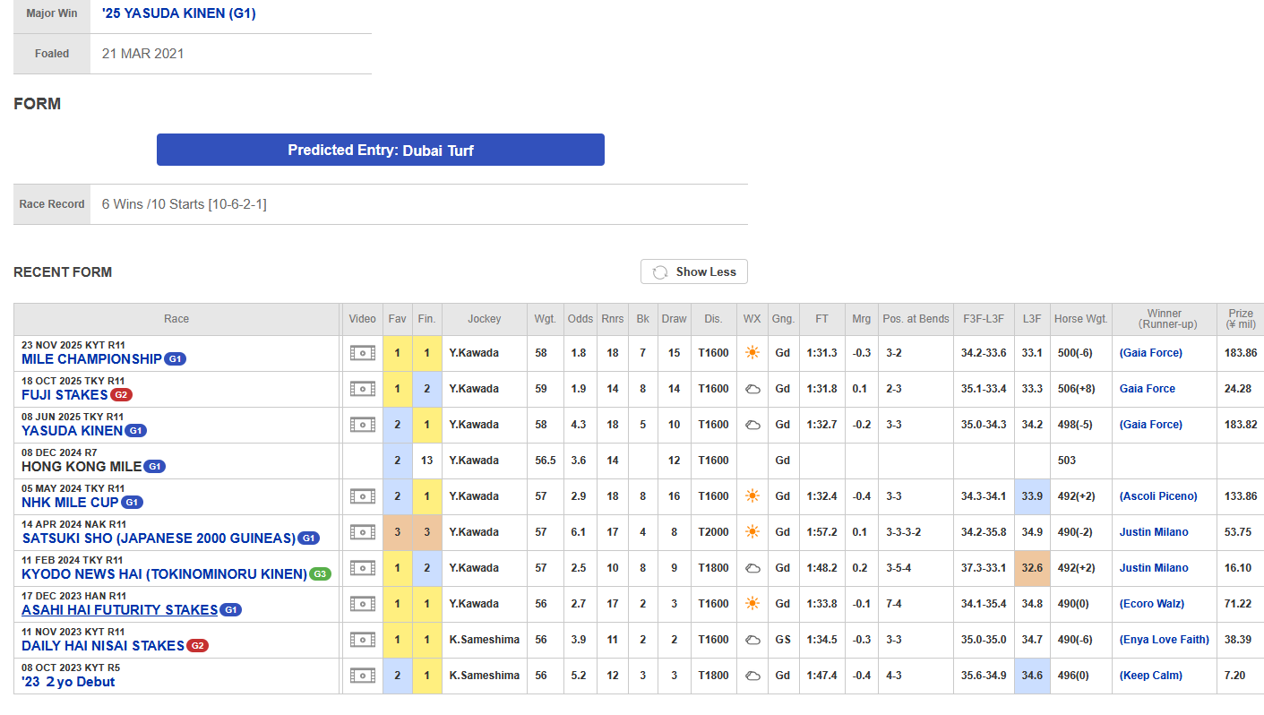Click the G1 badge beside Satsuki Sho
Screen dimensions: 1264x715
coord(308,538)
